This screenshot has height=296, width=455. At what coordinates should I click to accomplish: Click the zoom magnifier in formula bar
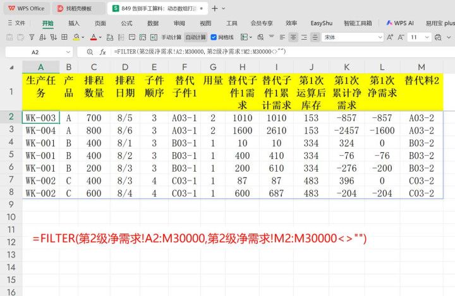[90, 52]
